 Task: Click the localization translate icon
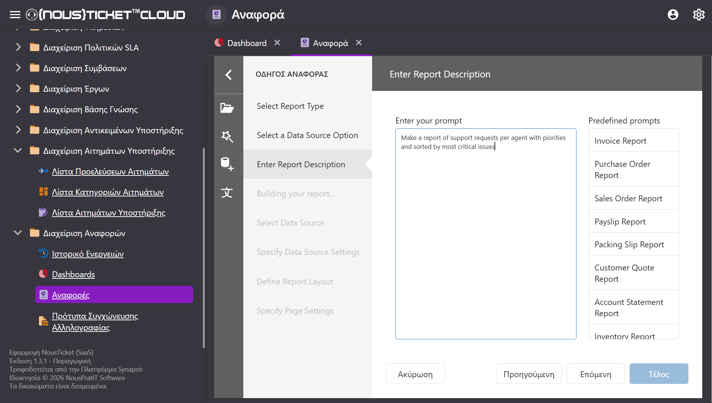[x=227, y=193]
